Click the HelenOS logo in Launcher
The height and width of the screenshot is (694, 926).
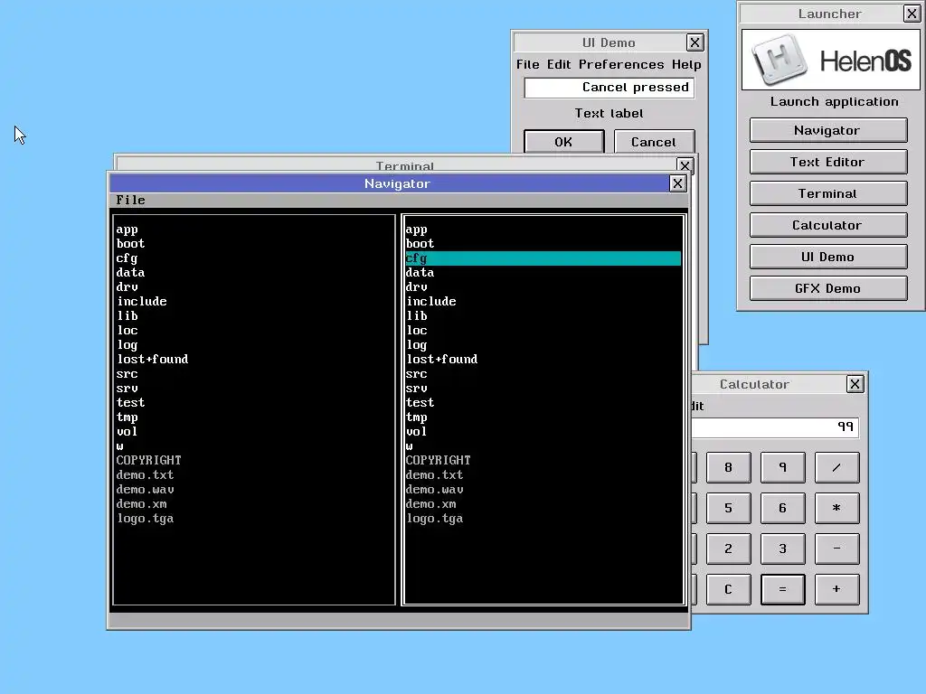830,61
